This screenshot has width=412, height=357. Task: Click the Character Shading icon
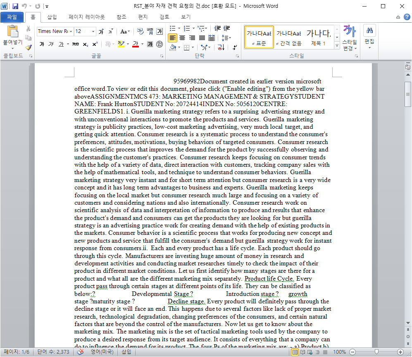coord(150,44)
